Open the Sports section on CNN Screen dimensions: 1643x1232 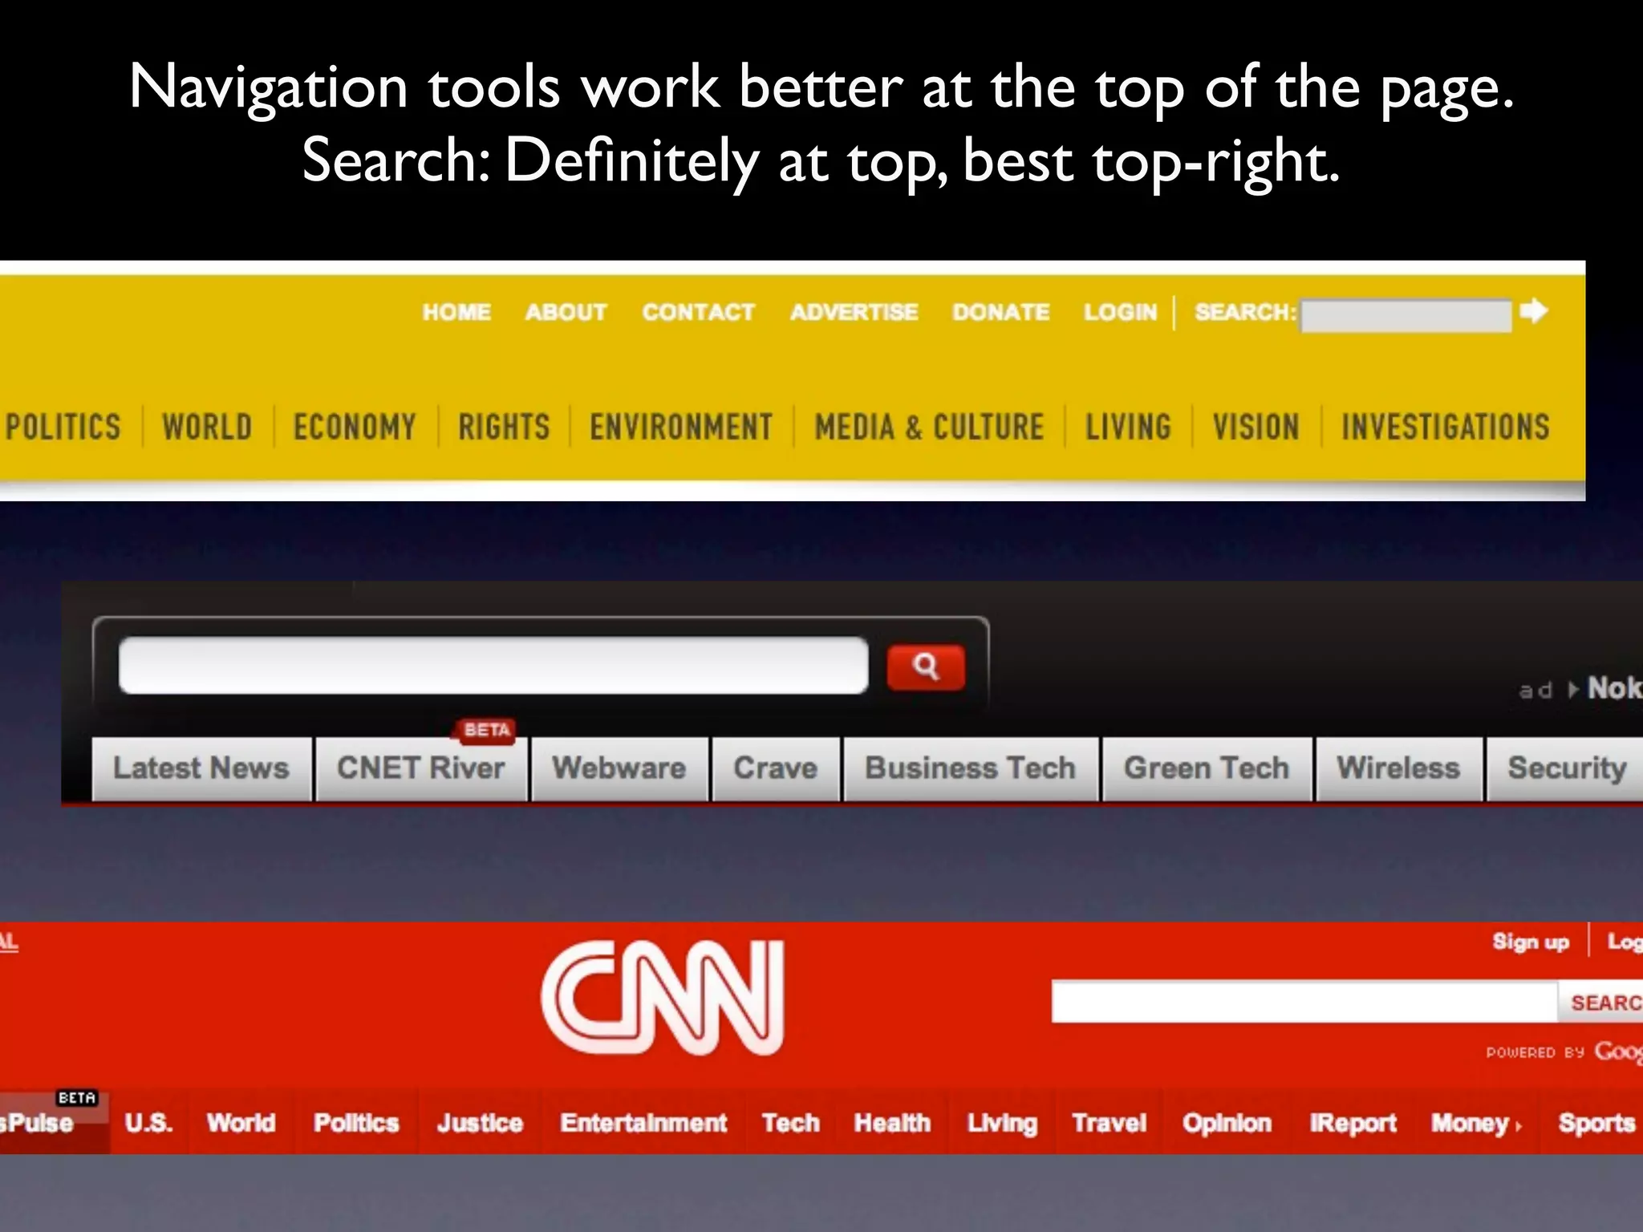click(x=1596, y=1123)
